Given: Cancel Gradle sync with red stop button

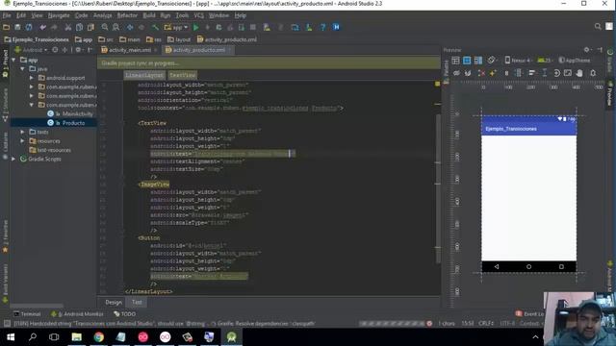Looking at the screenshot, I should tap(429, 324).
